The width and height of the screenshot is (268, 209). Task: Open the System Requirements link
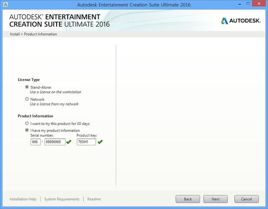click(x=62, y=199)
